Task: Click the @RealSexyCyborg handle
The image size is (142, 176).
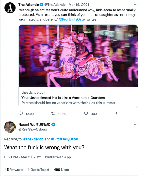Action: pyautogui.click(x=33, y=129)
